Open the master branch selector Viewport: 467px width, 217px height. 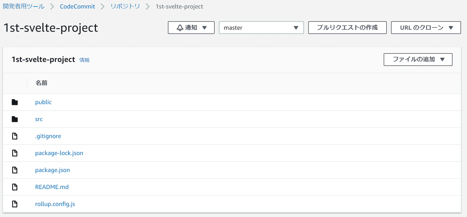pyautogui.click(x=261, y=28)
